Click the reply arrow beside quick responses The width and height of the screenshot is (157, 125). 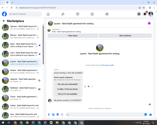pyautogui.click(x=89, y=86)
